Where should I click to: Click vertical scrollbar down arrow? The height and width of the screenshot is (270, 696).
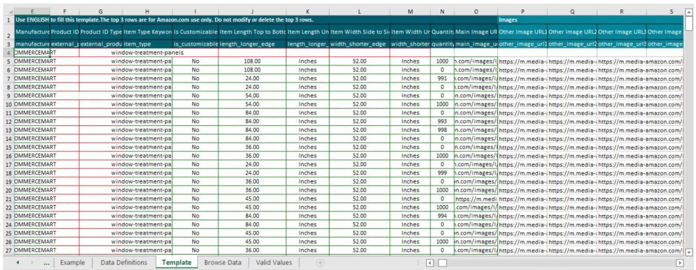click(689, 252)
